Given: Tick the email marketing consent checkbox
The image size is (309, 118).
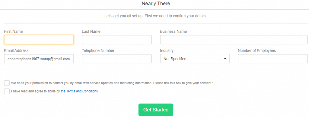Looking at the screenshot, I should pos(7,83).
